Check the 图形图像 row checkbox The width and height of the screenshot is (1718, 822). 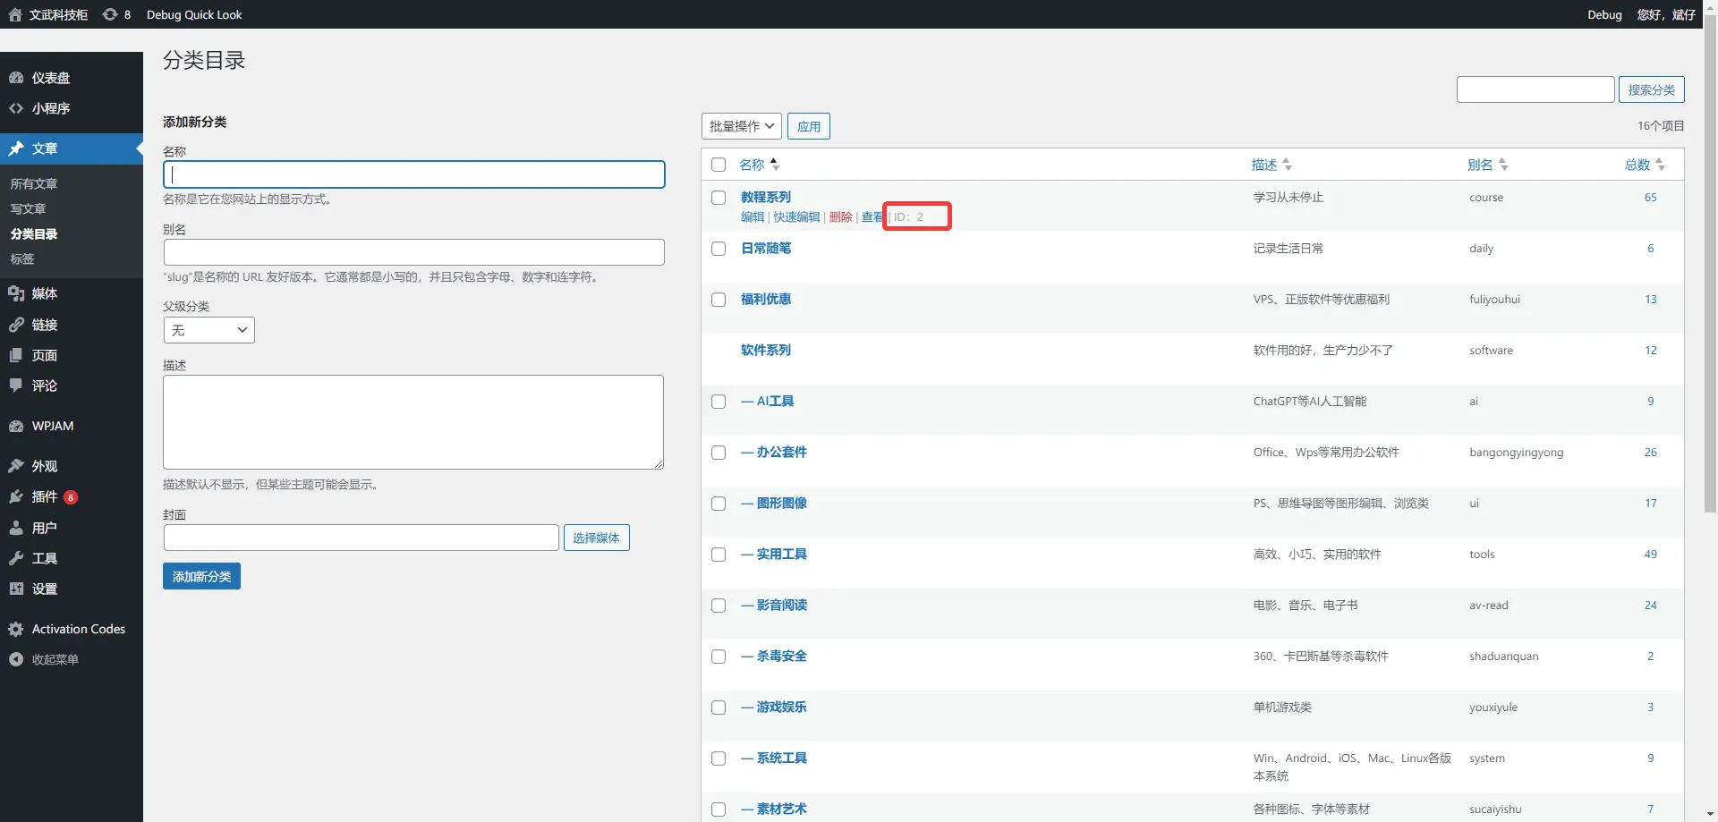pyautogui.click(x=719, y=504)
